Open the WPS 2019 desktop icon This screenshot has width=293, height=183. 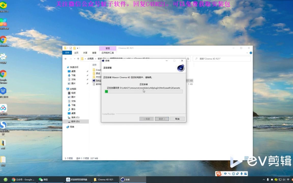tap(4, 93)
